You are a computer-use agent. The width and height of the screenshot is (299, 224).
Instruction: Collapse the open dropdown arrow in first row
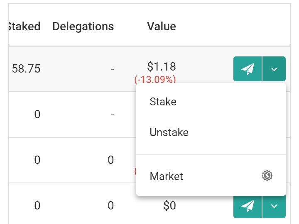point(274,69)
